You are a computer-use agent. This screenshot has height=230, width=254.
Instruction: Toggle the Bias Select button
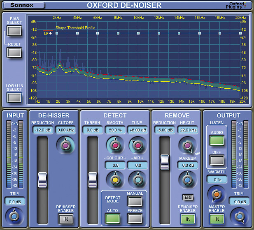click(x=14, y=31)
